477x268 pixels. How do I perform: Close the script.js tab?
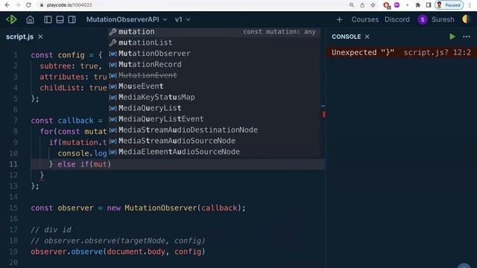point(40,36)
